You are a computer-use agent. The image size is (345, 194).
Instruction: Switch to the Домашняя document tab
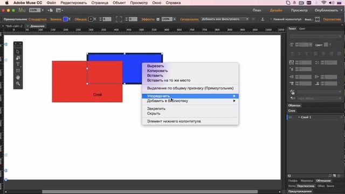coord(37,26)
